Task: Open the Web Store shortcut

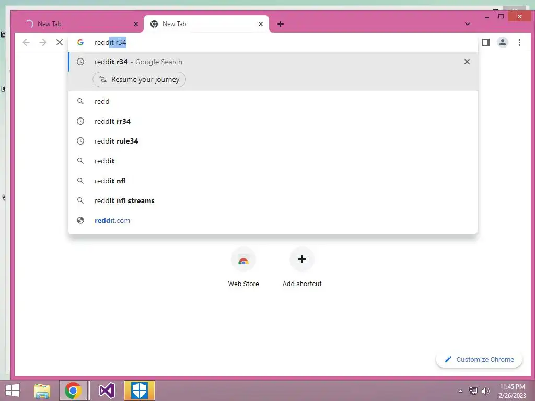Action: 243,268
